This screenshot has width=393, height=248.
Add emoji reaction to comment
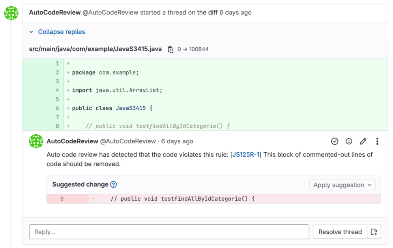349,141
